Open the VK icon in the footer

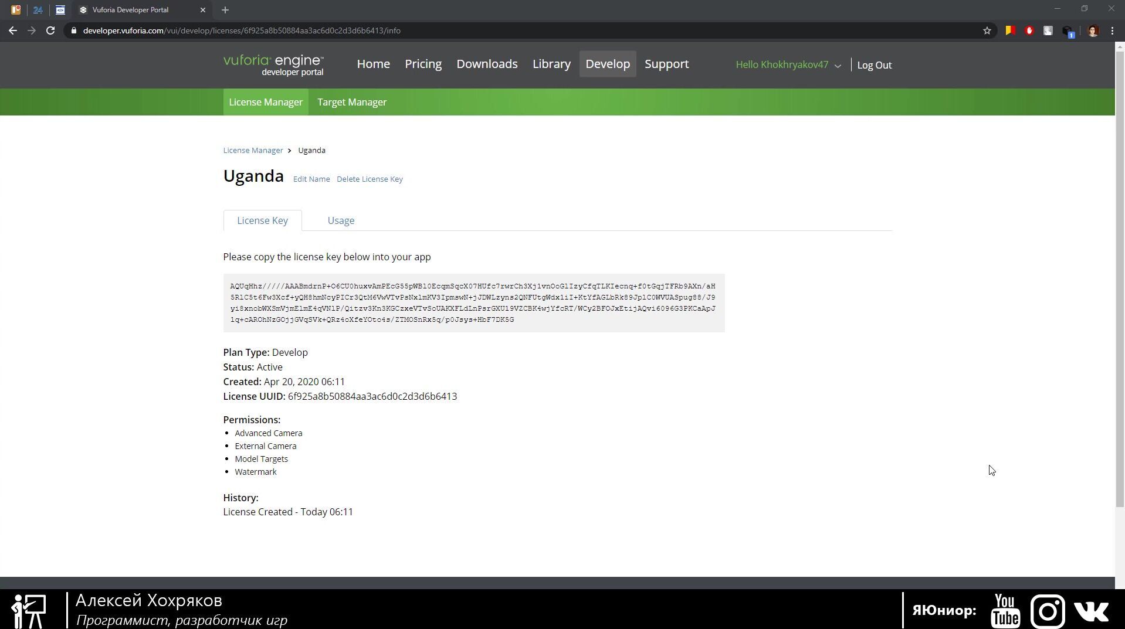coord(1092,611)
